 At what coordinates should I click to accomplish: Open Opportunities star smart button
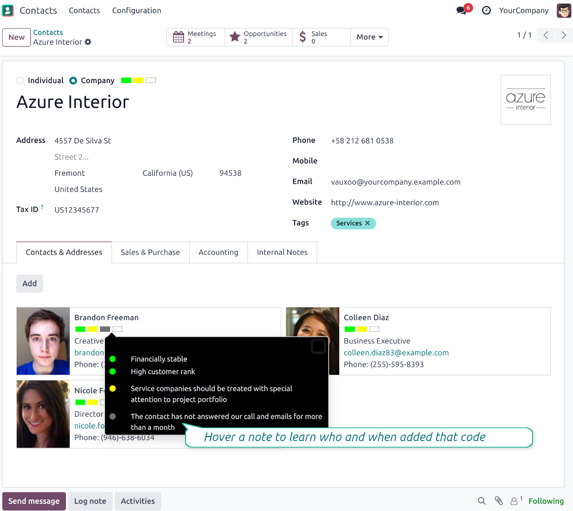click(259, 37)
